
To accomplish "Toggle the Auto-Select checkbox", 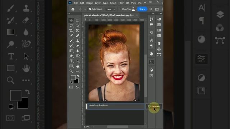I will pos(90,9).
